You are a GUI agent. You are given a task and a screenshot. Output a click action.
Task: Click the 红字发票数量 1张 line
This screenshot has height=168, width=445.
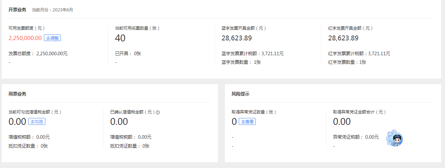[347, 62]
